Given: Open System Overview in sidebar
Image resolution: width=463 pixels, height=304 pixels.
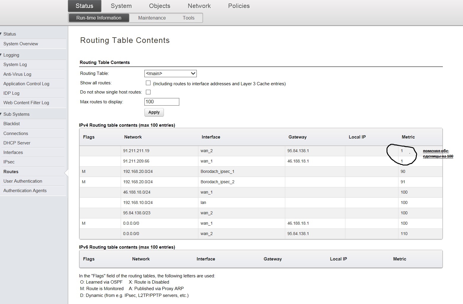Looking at the screenshot, I should pos(21,44).
